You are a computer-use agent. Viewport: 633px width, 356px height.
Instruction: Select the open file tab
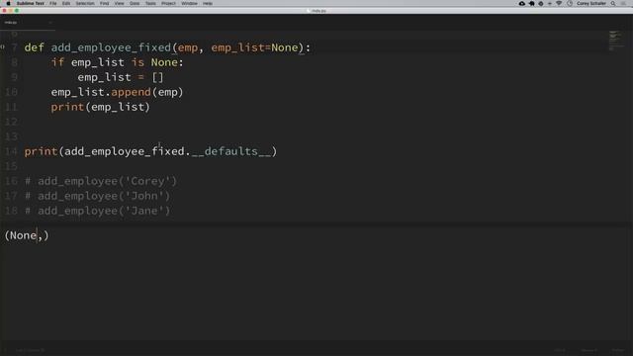(x=27, y=23)
